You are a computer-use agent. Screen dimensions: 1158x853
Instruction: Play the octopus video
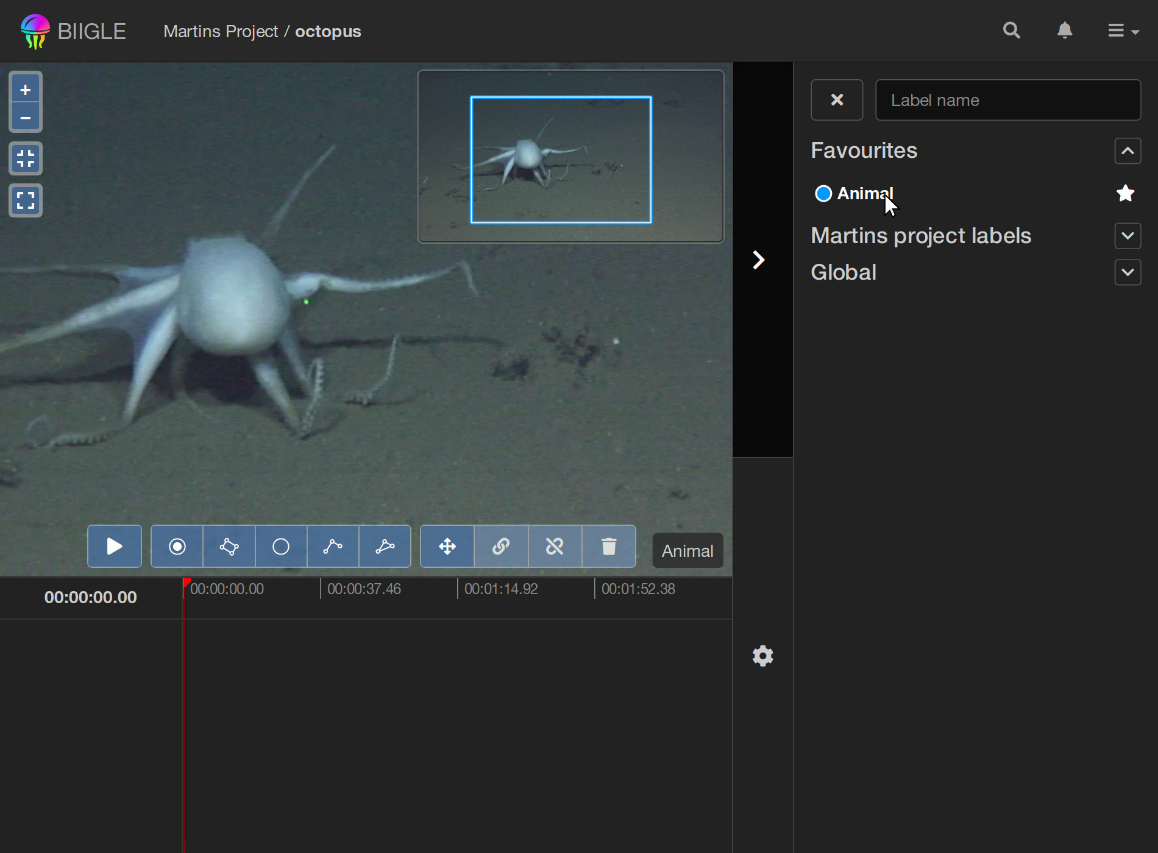coord(114,547)
